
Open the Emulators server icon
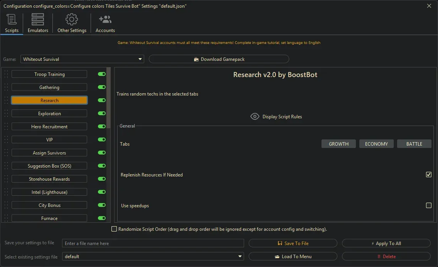pyautogui.click(x=38, y=20)
